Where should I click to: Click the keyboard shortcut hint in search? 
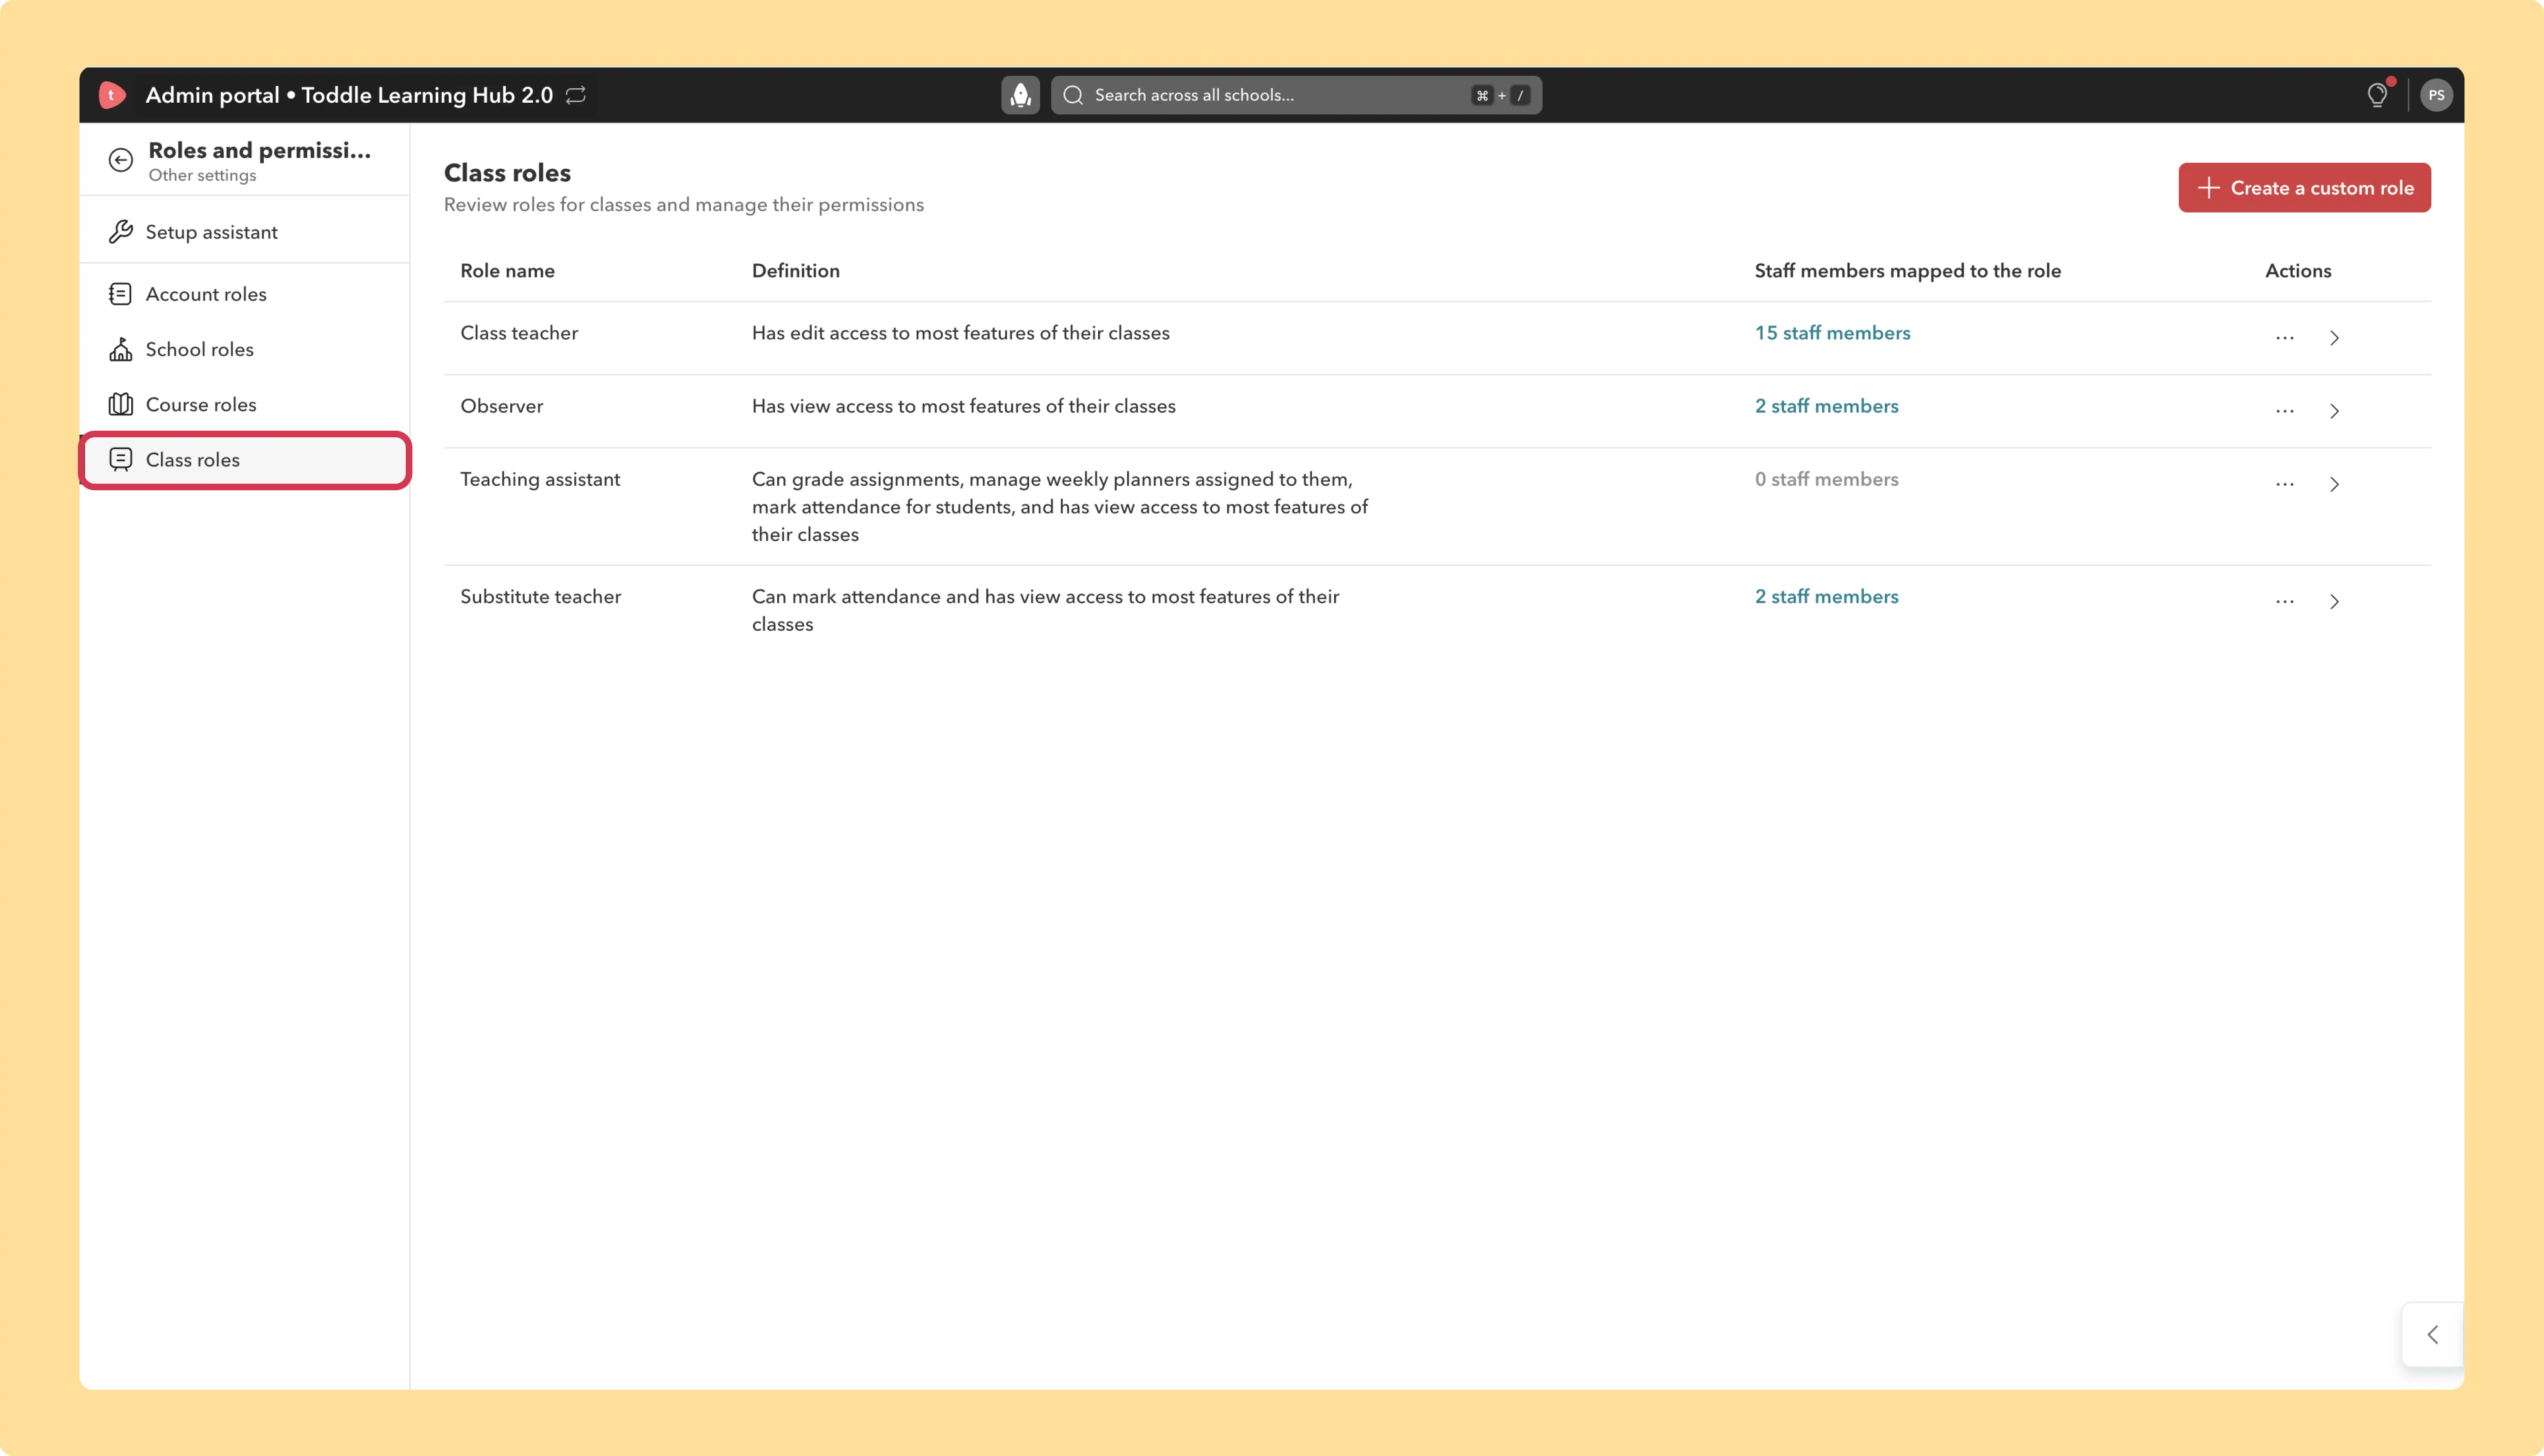pyautogui.click(x=1501, y=95)
